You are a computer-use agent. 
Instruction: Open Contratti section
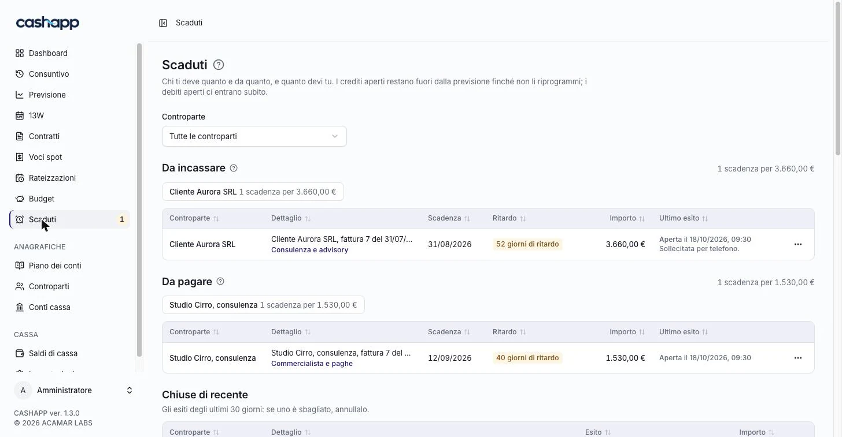pos(69,136)
